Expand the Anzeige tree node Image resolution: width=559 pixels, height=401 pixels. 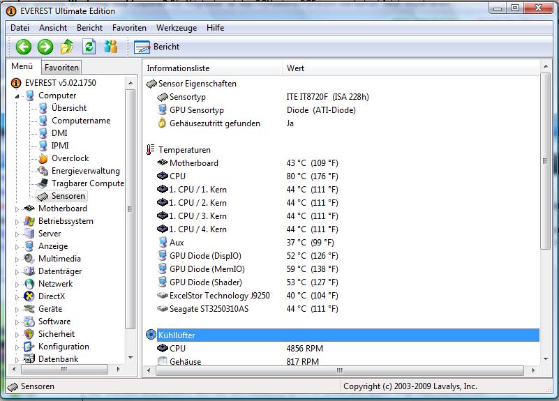point(17,246)
